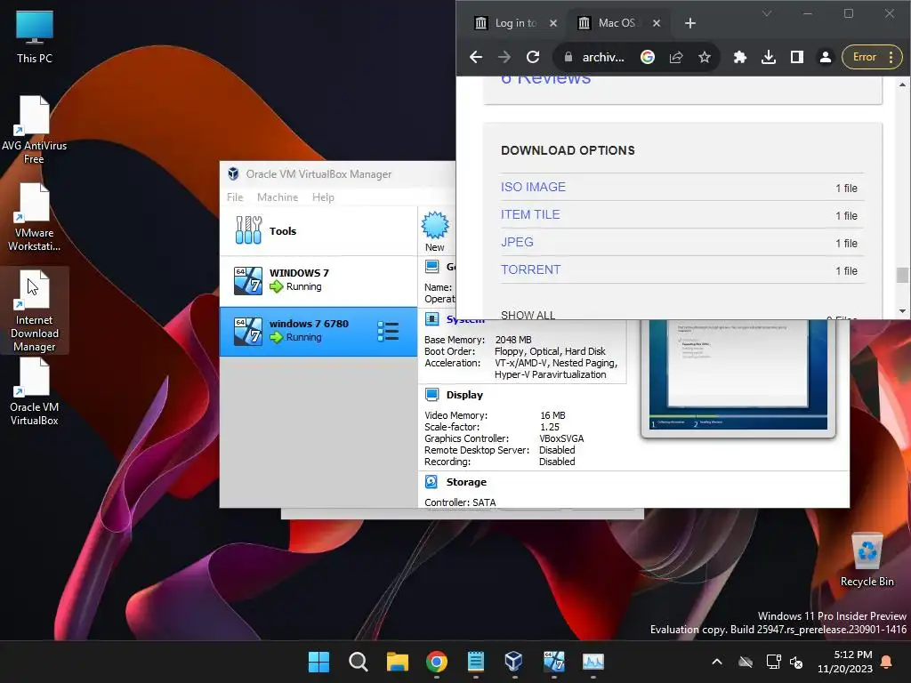Open the Help menu in VirtualBox

click(323, 197)
